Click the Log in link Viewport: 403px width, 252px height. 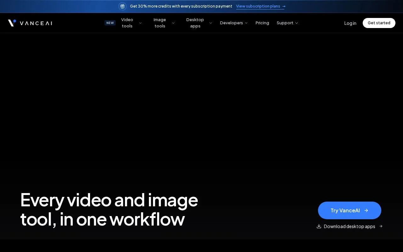point(350,23)
